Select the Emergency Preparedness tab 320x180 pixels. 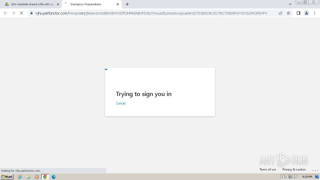[x=91, y=4]
